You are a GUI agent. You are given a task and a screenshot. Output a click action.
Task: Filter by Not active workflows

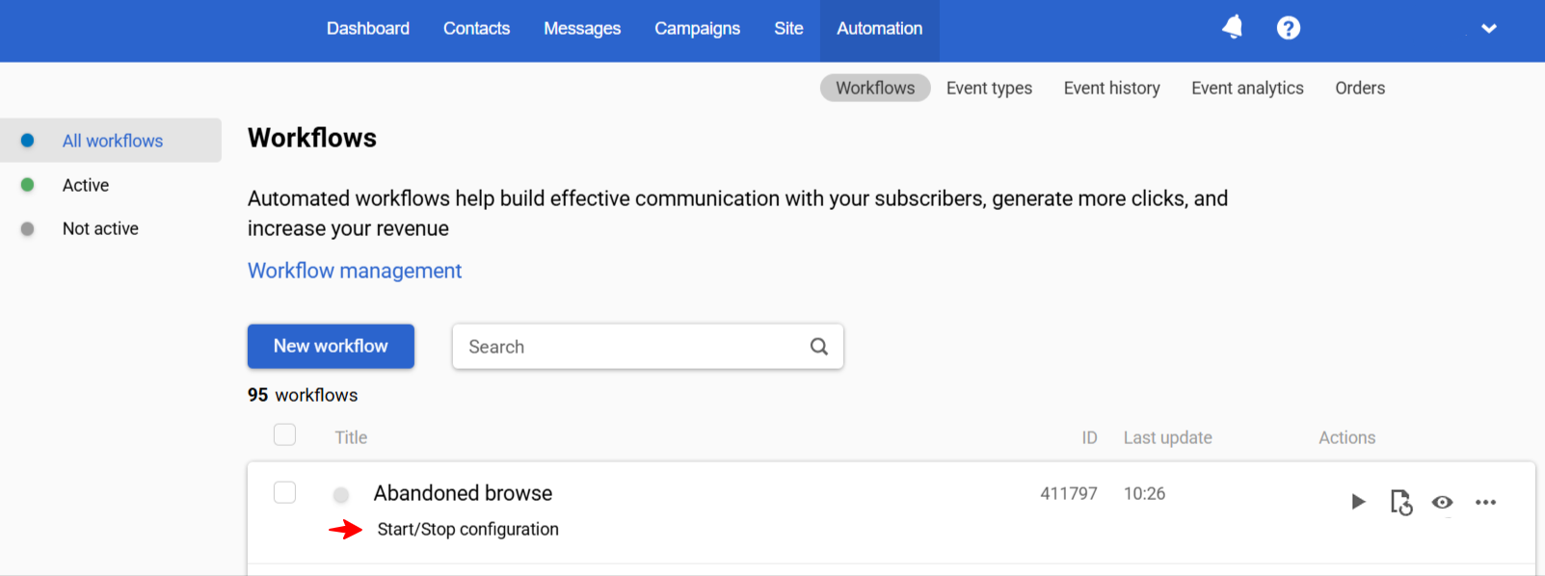pyautogui.click(x=100, y=228)
